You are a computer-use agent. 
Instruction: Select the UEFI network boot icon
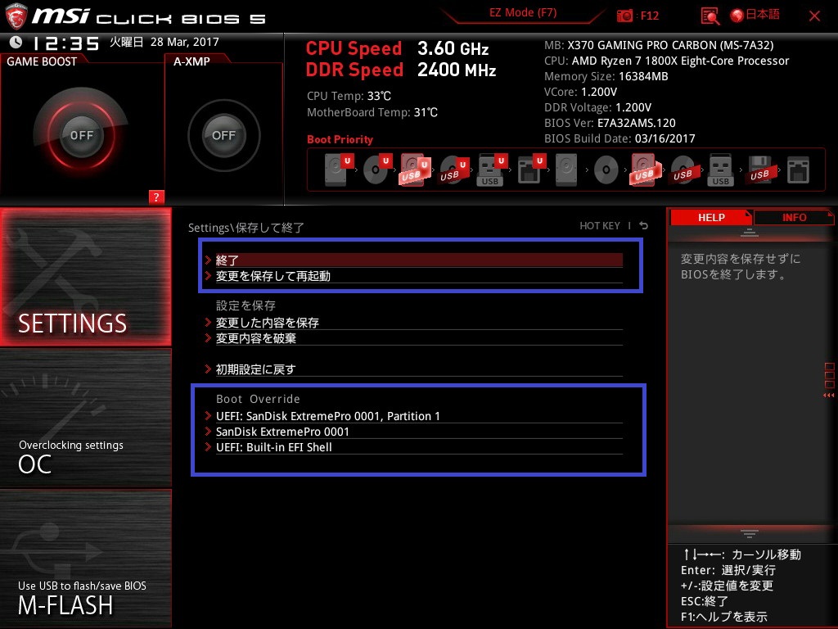tap(530, 170)
